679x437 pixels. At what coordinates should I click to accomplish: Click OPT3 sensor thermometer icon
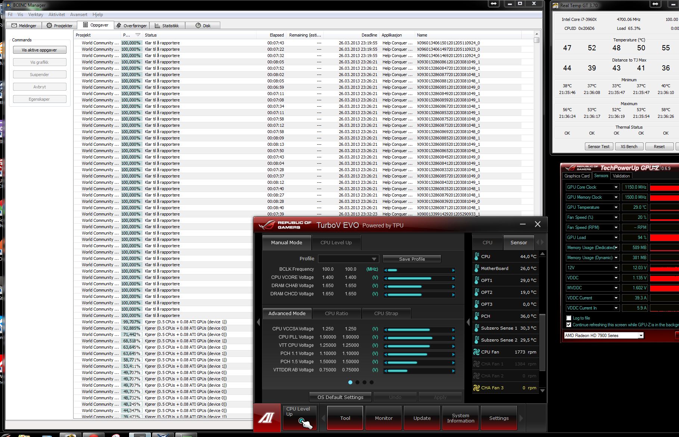[477, 304]
